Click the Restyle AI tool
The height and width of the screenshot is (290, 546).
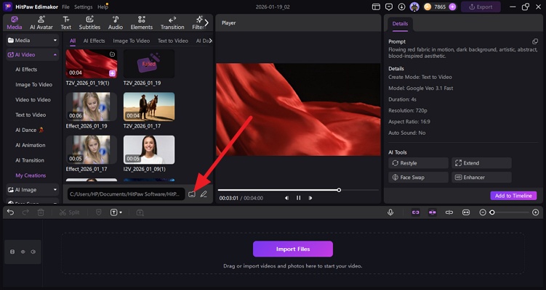click(x=418, y=163)
